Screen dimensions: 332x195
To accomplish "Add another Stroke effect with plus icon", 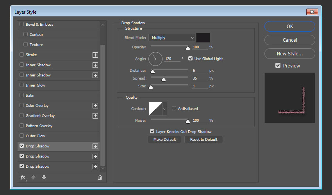I will [95, 55].
